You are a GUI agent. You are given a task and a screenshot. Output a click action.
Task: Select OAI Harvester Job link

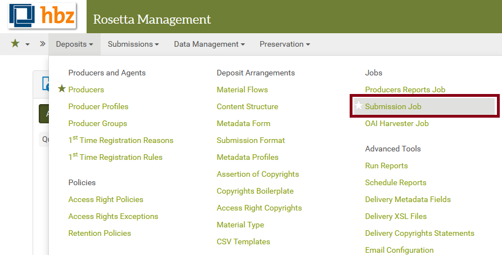pos(397,123)
